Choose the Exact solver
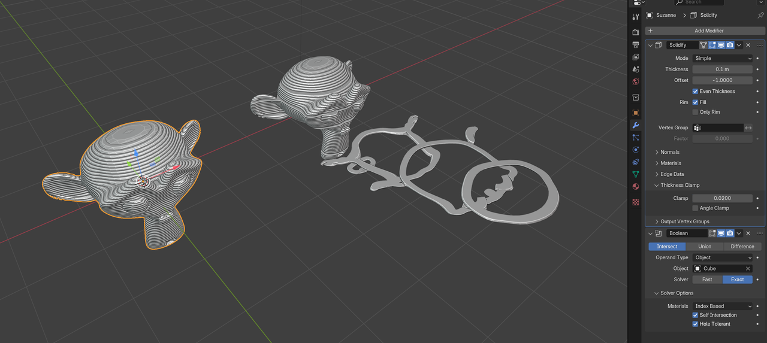This screenshot has height=343, width=767. (738, 280)
